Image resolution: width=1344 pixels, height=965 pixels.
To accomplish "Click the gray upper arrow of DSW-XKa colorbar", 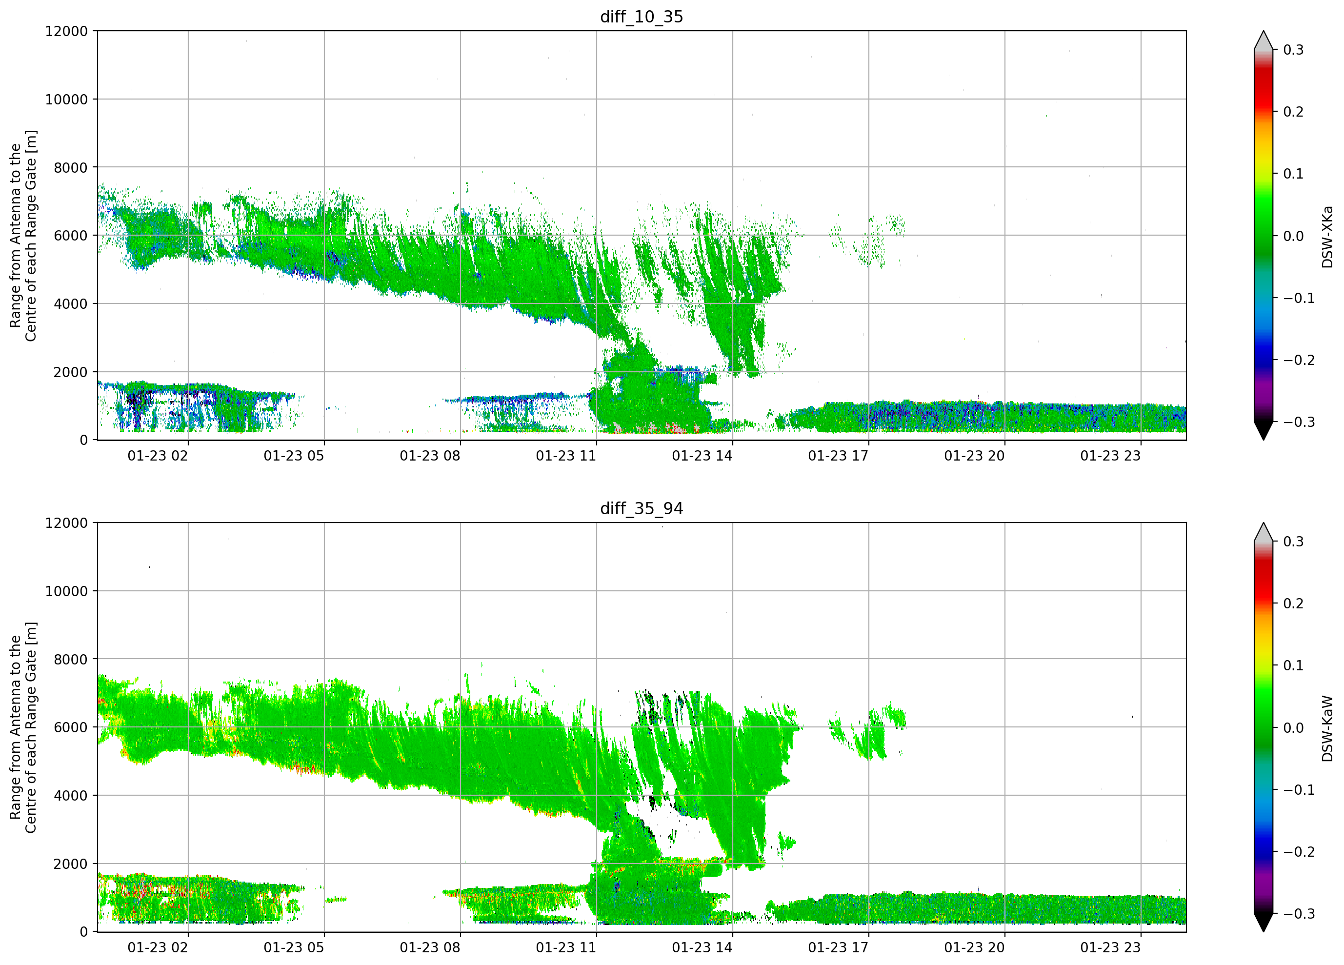I will point(1264,40).
